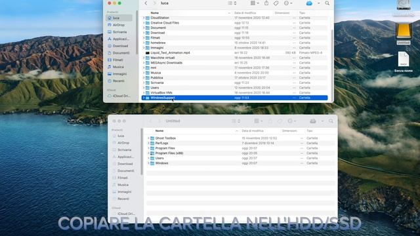
Task: Sort by Nome column in luca window
Action: click(x=155, y=13)
